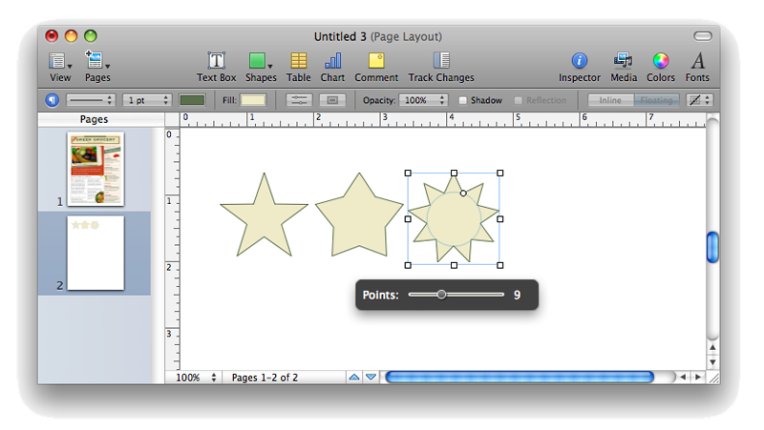
Task: Click the window resize grip corner
Action: (x=713, y=378)
